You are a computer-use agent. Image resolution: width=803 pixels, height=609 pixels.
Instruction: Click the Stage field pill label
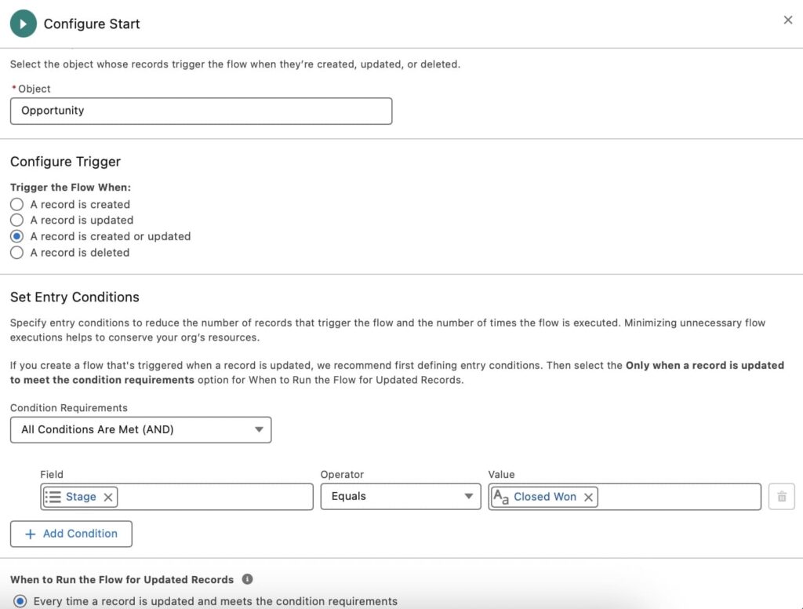click(81, 497)
